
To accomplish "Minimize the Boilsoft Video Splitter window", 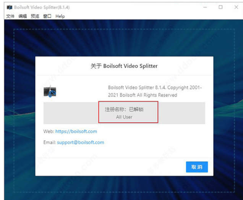I will (205, 7).
